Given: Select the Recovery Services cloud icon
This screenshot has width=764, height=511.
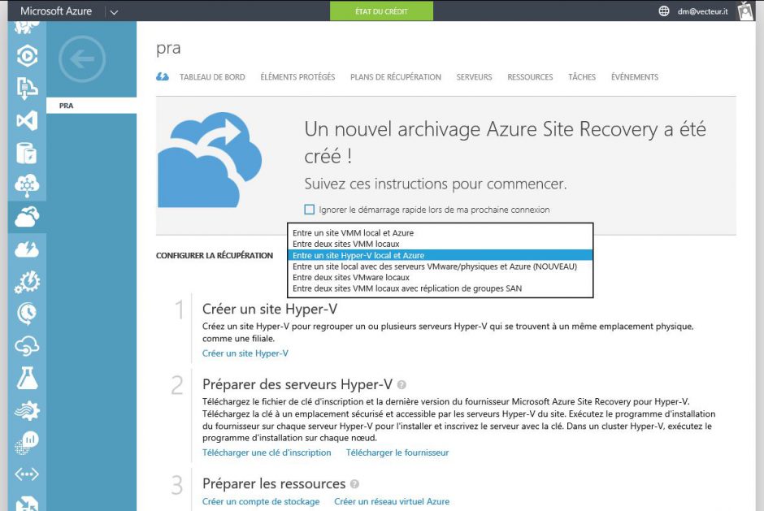Looking at the screenshot, I should 27,215.
